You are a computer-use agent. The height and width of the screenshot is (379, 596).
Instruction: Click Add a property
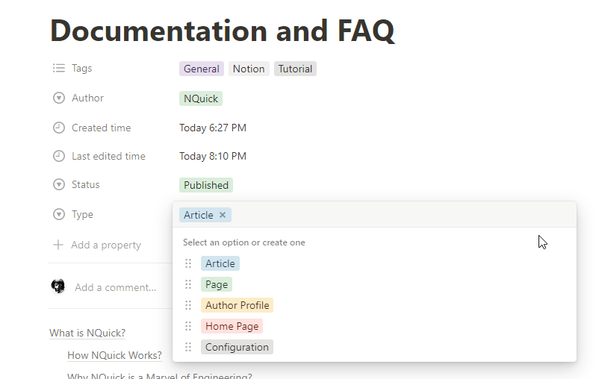[x=105, y=245]
